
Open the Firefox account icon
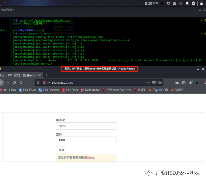[190, 83]
